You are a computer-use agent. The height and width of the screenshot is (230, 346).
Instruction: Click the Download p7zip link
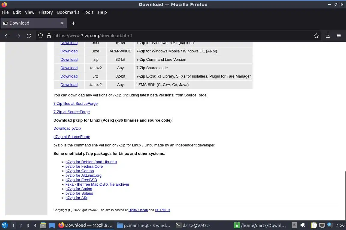coord(67,128)
